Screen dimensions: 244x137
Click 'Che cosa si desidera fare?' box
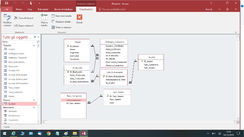point(112,9)
